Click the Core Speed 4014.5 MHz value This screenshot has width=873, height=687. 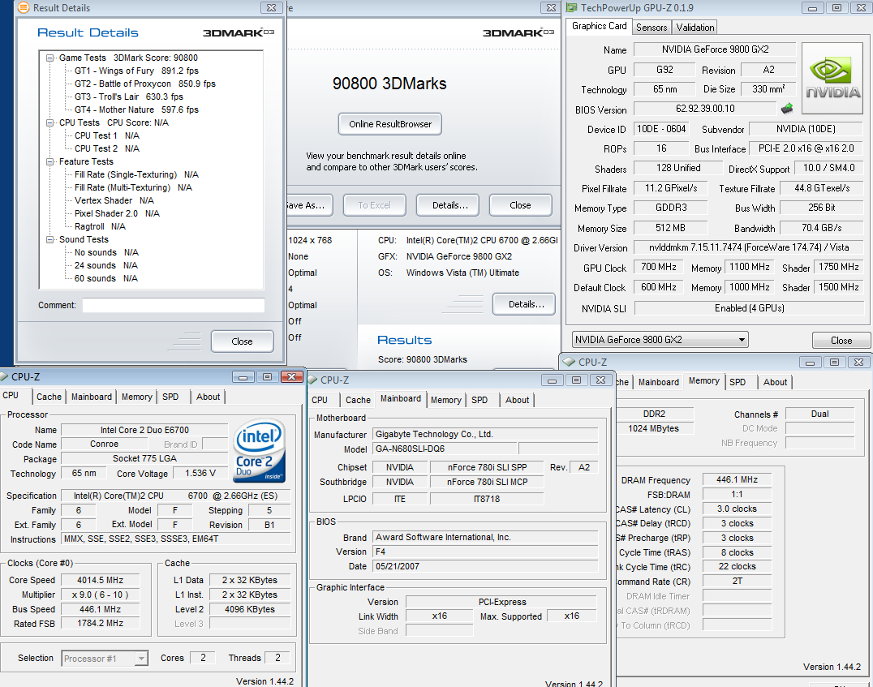pos(101,580)
